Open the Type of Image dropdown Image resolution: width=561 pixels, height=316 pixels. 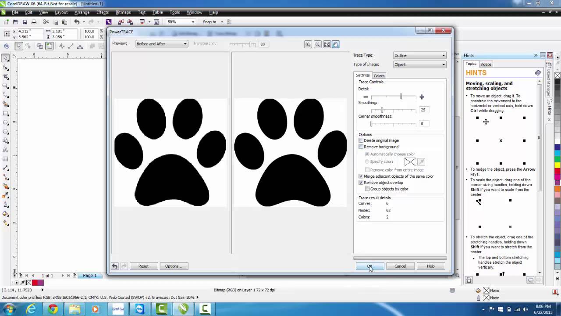coord(419,65)
